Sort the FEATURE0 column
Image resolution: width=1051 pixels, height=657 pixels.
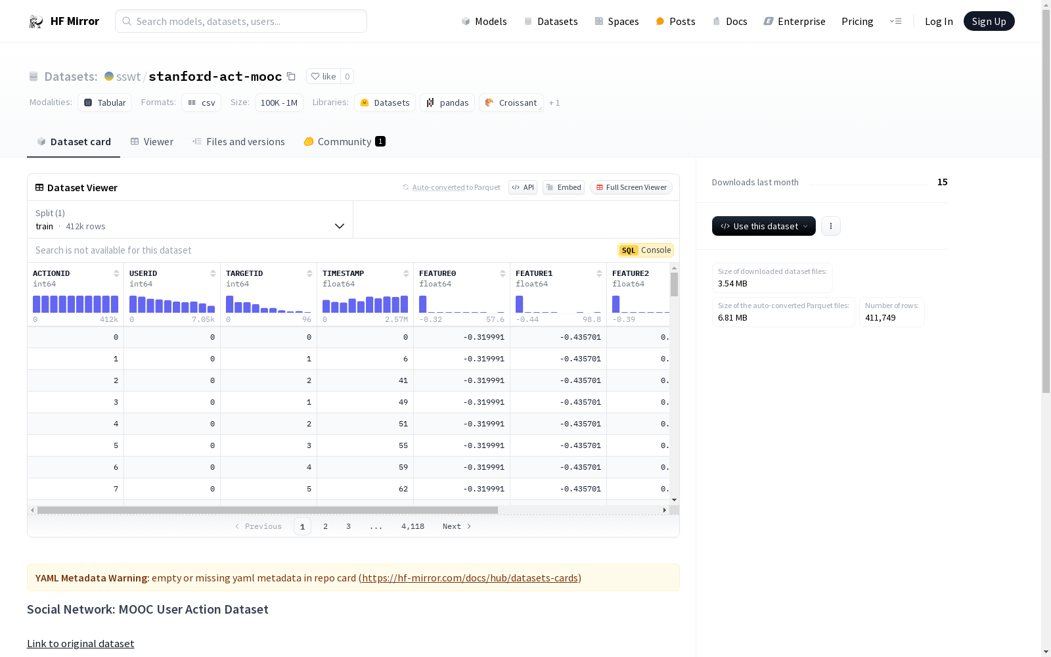click(x=503, y=273)
